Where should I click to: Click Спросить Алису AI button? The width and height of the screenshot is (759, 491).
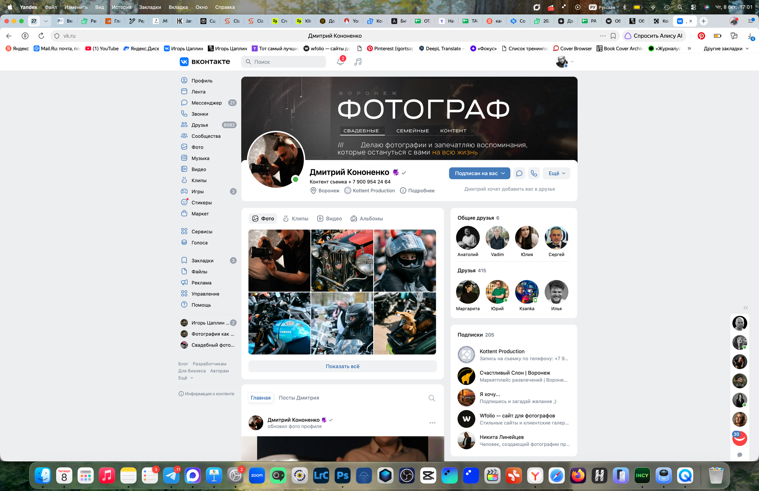point(654,36)
